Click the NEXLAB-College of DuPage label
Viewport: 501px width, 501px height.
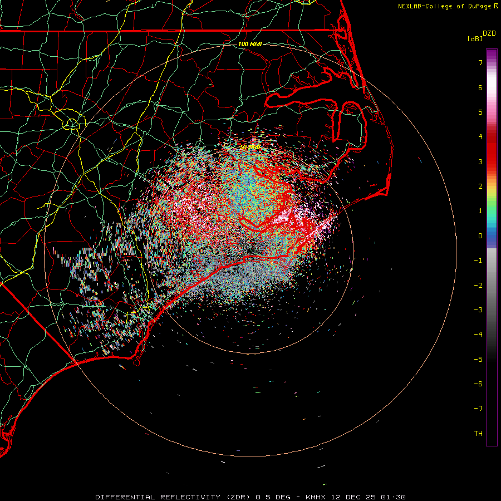click(x=445, y=6)
